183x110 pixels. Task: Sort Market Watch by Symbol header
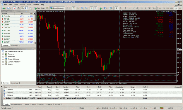pos(8,14)
